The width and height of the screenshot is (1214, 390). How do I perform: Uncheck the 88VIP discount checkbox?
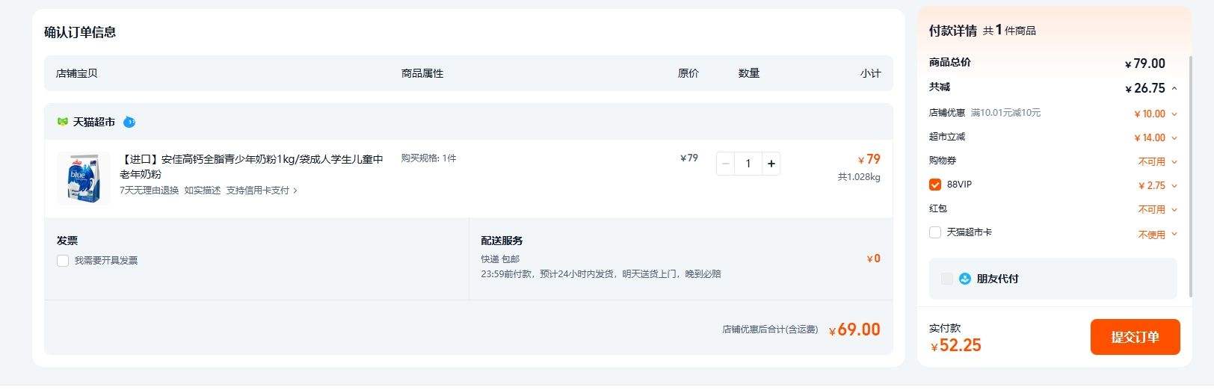935,185
